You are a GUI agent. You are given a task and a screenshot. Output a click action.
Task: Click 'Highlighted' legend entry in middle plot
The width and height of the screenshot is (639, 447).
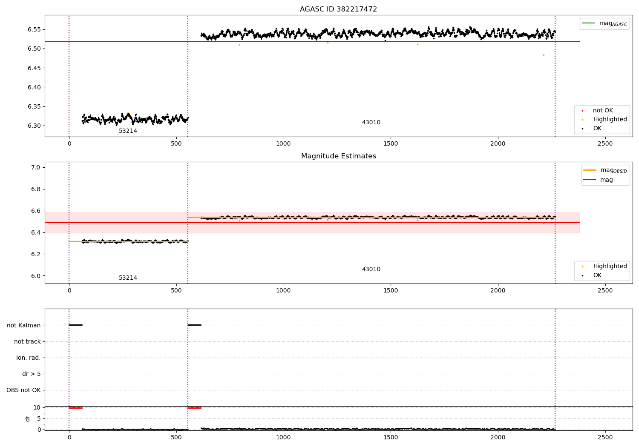[605, 266]
